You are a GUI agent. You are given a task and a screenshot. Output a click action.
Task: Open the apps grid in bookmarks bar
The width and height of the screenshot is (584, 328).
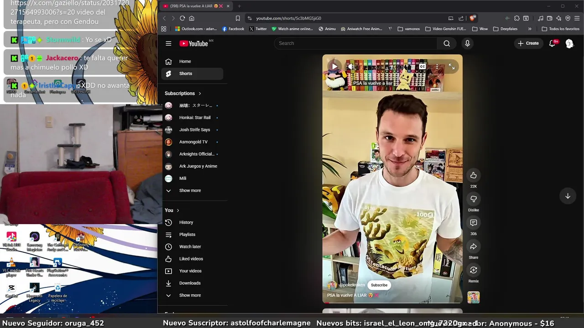point(164,29)
